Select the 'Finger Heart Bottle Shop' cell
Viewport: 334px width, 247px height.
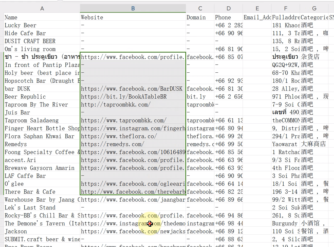click(x=42, y=128)
